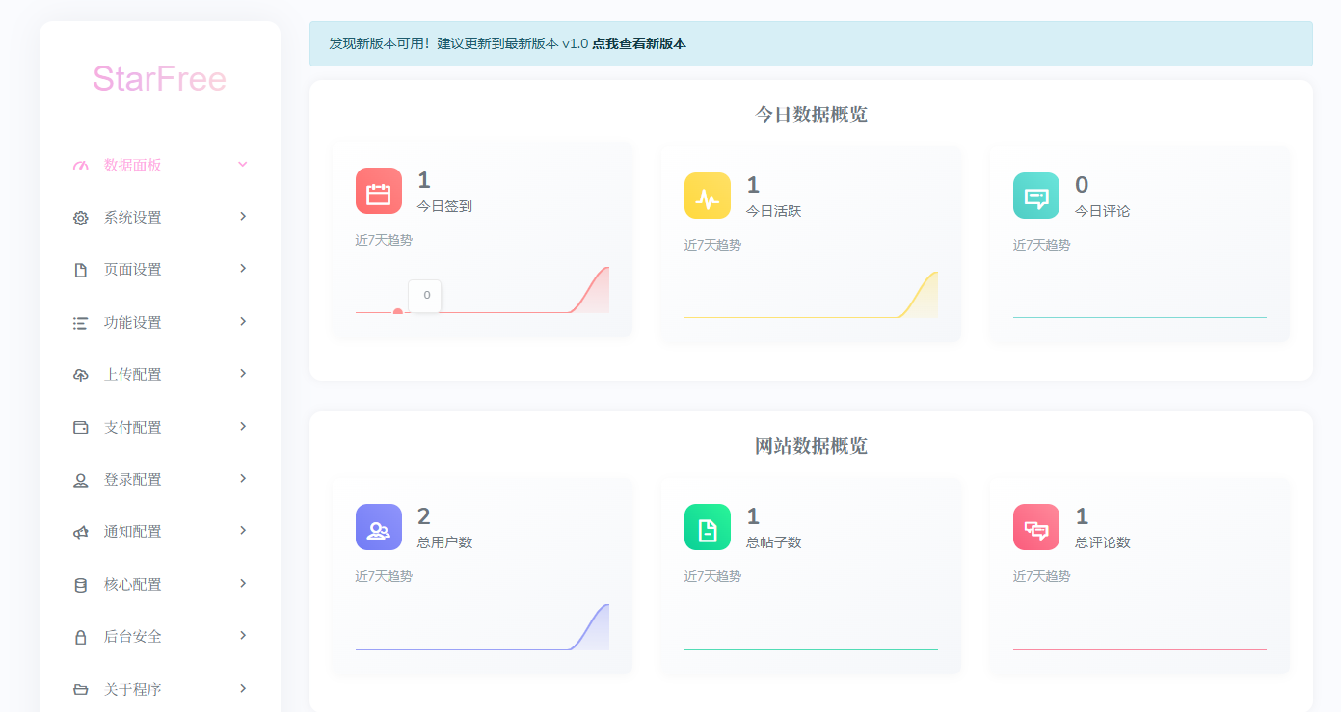This screenshot has width=1341, height=712.
Task: Click the StarFree logo text
Action: (x=159, y=81)
